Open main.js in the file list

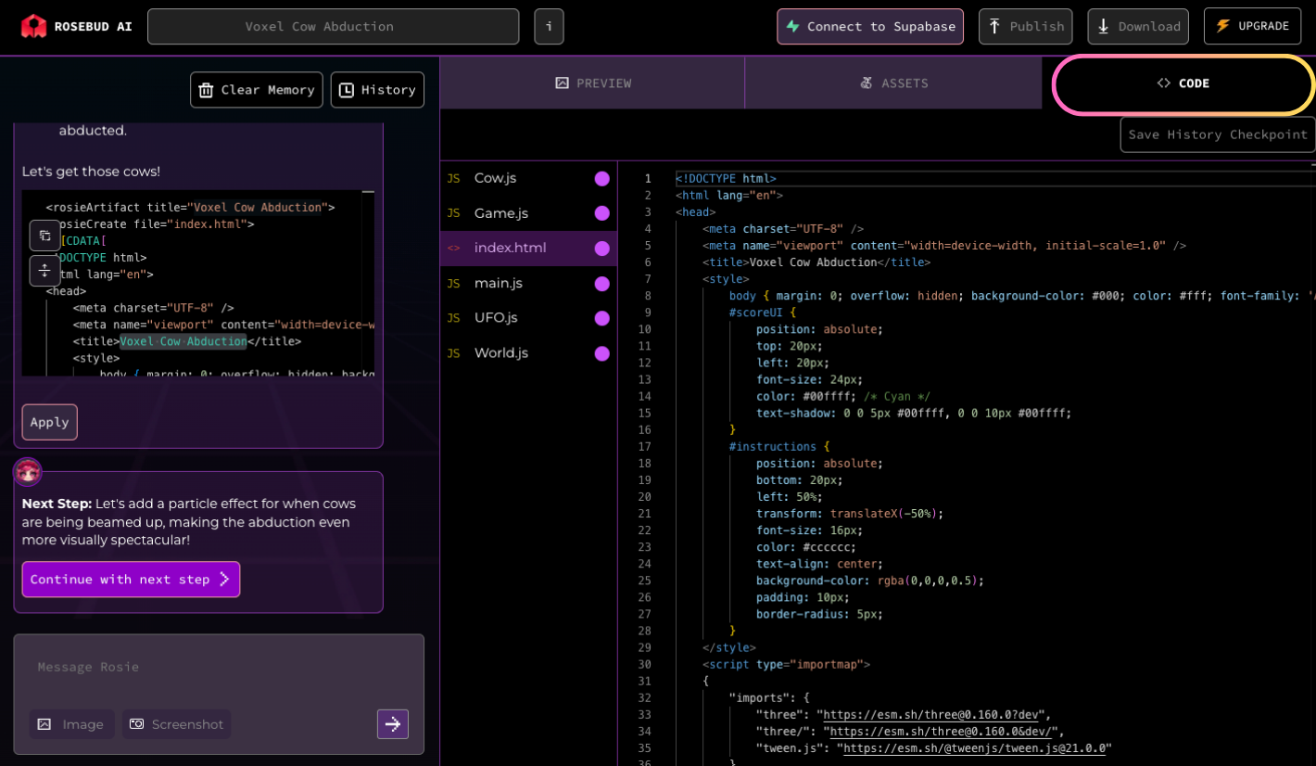(528, 284)
